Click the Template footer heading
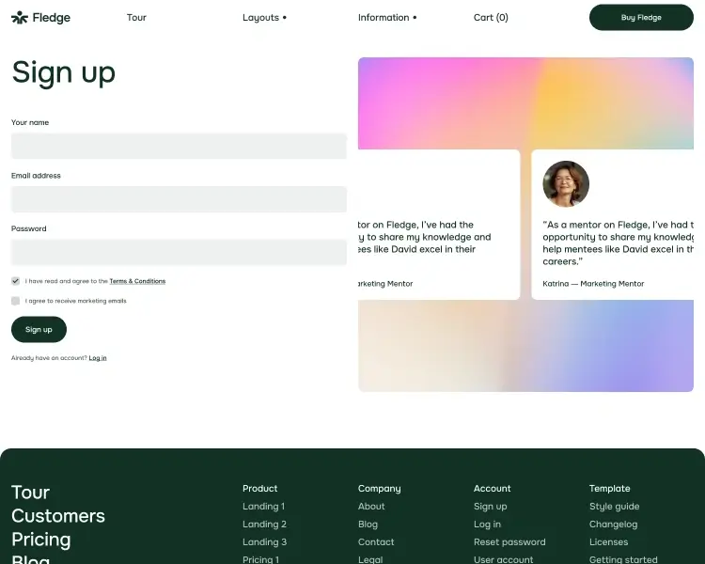Screen dimensions: 705x564 (610, 489)
